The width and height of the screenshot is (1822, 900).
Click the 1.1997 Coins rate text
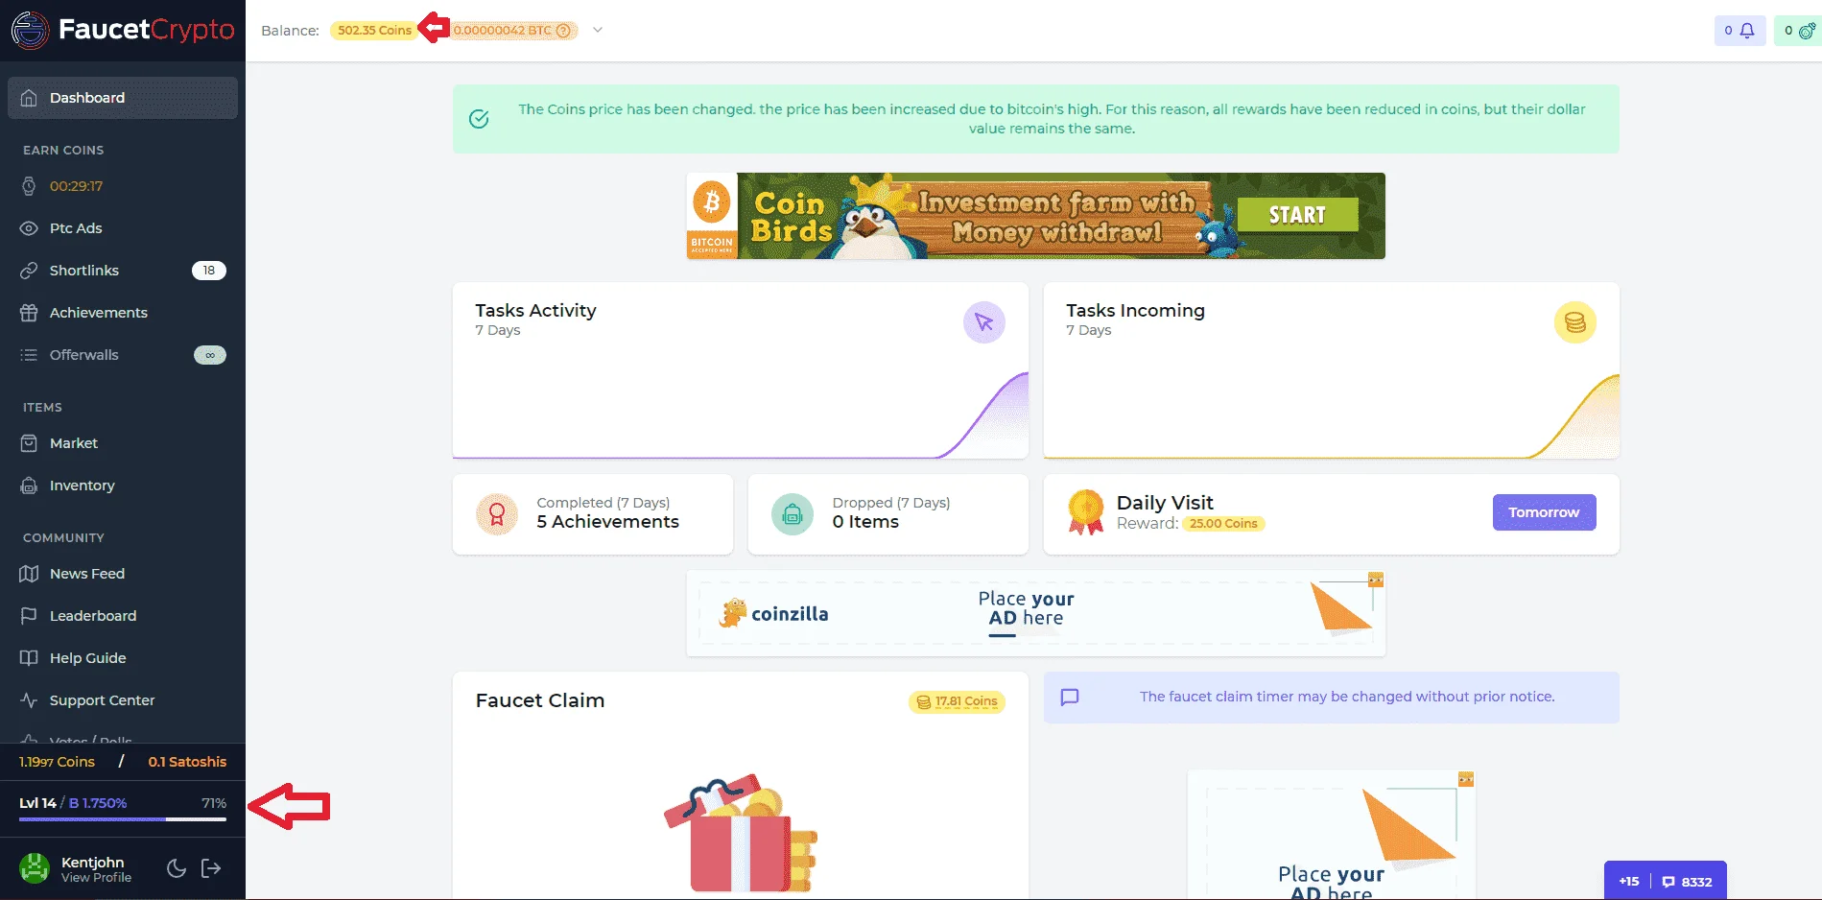click(58, 762)
